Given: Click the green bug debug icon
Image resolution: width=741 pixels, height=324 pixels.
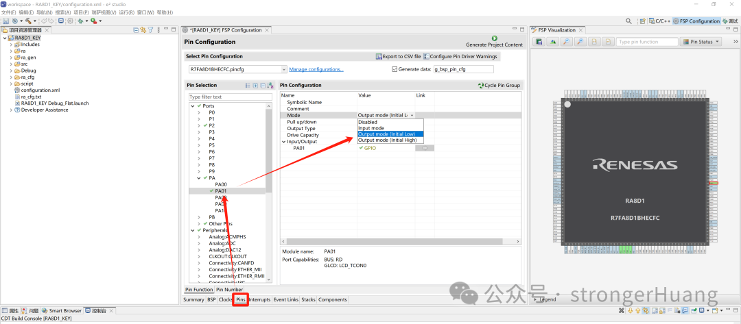Looking at the screenshot, I should click(80, 21).
